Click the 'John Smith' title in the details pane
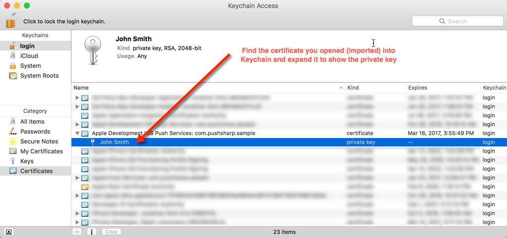Viewport: 507px width, 238px height. coord(133,39)
